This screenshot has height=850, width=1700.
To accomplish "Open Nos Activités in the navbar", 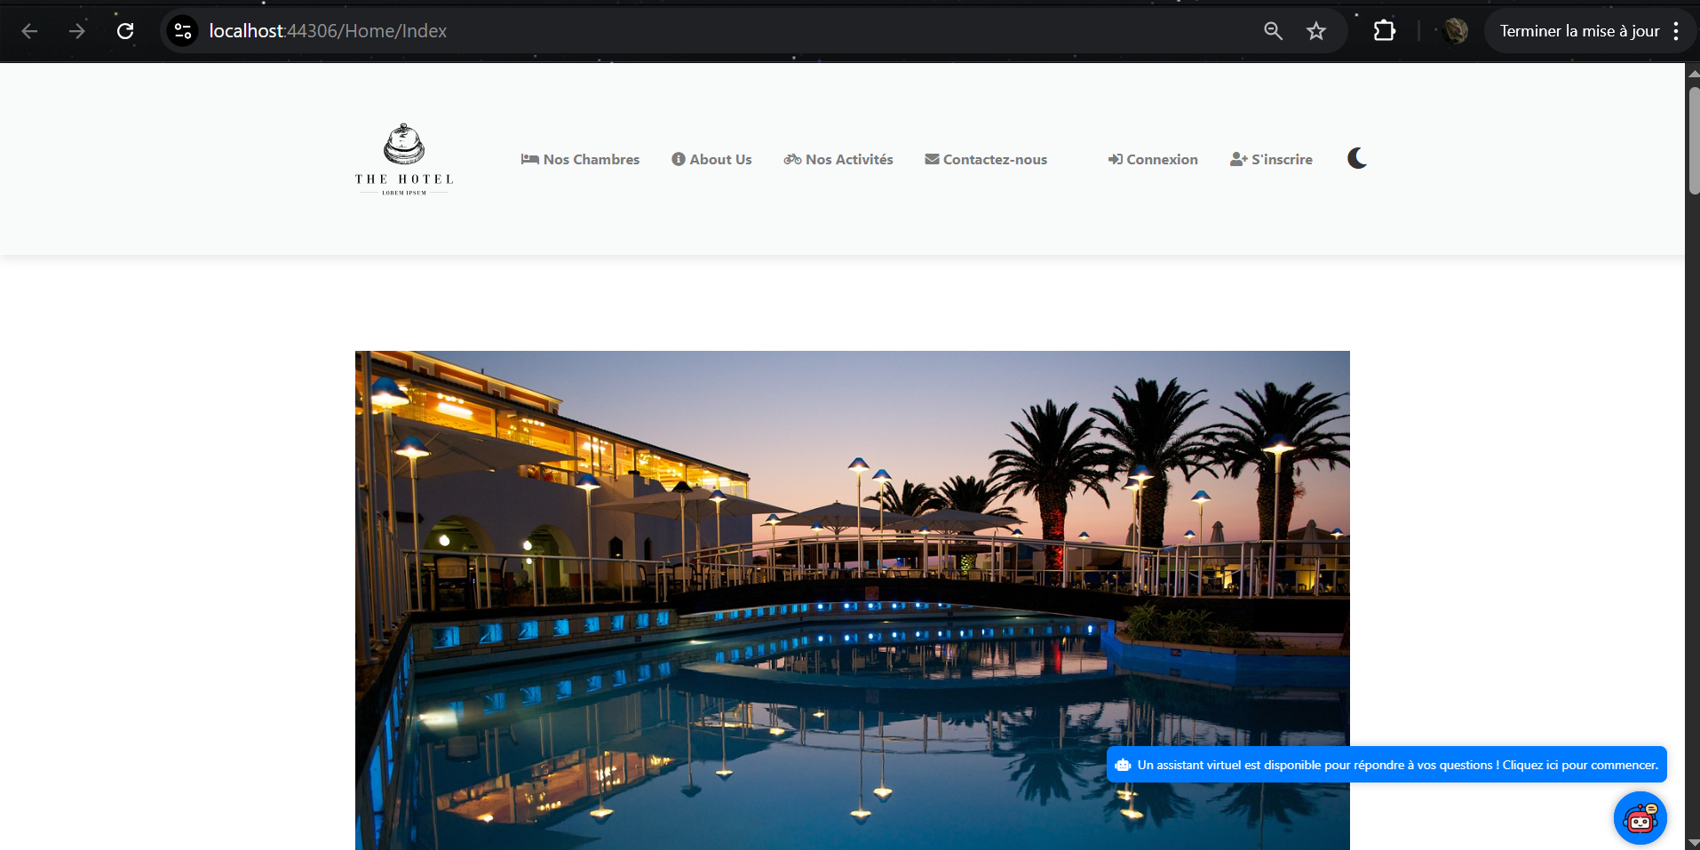I will [838, 159].
